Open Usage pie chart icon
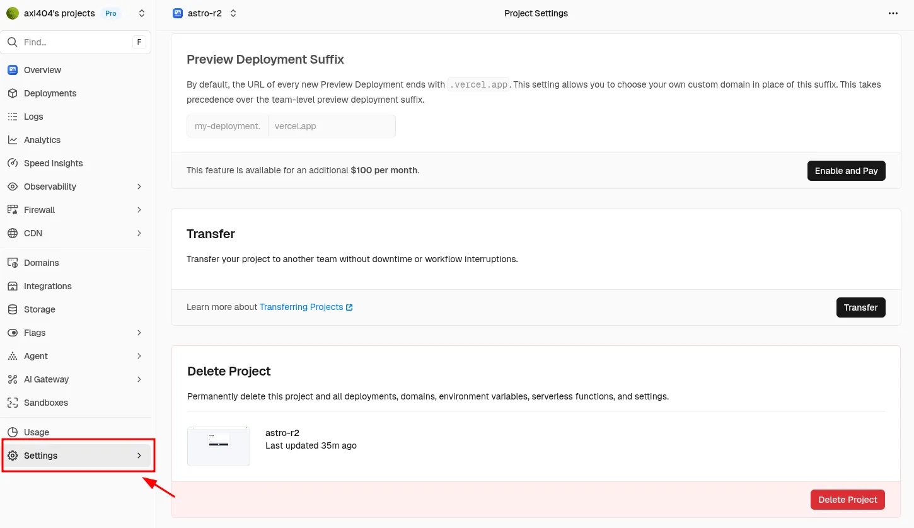This screenshot has height=528, width=914. point(13,432)
